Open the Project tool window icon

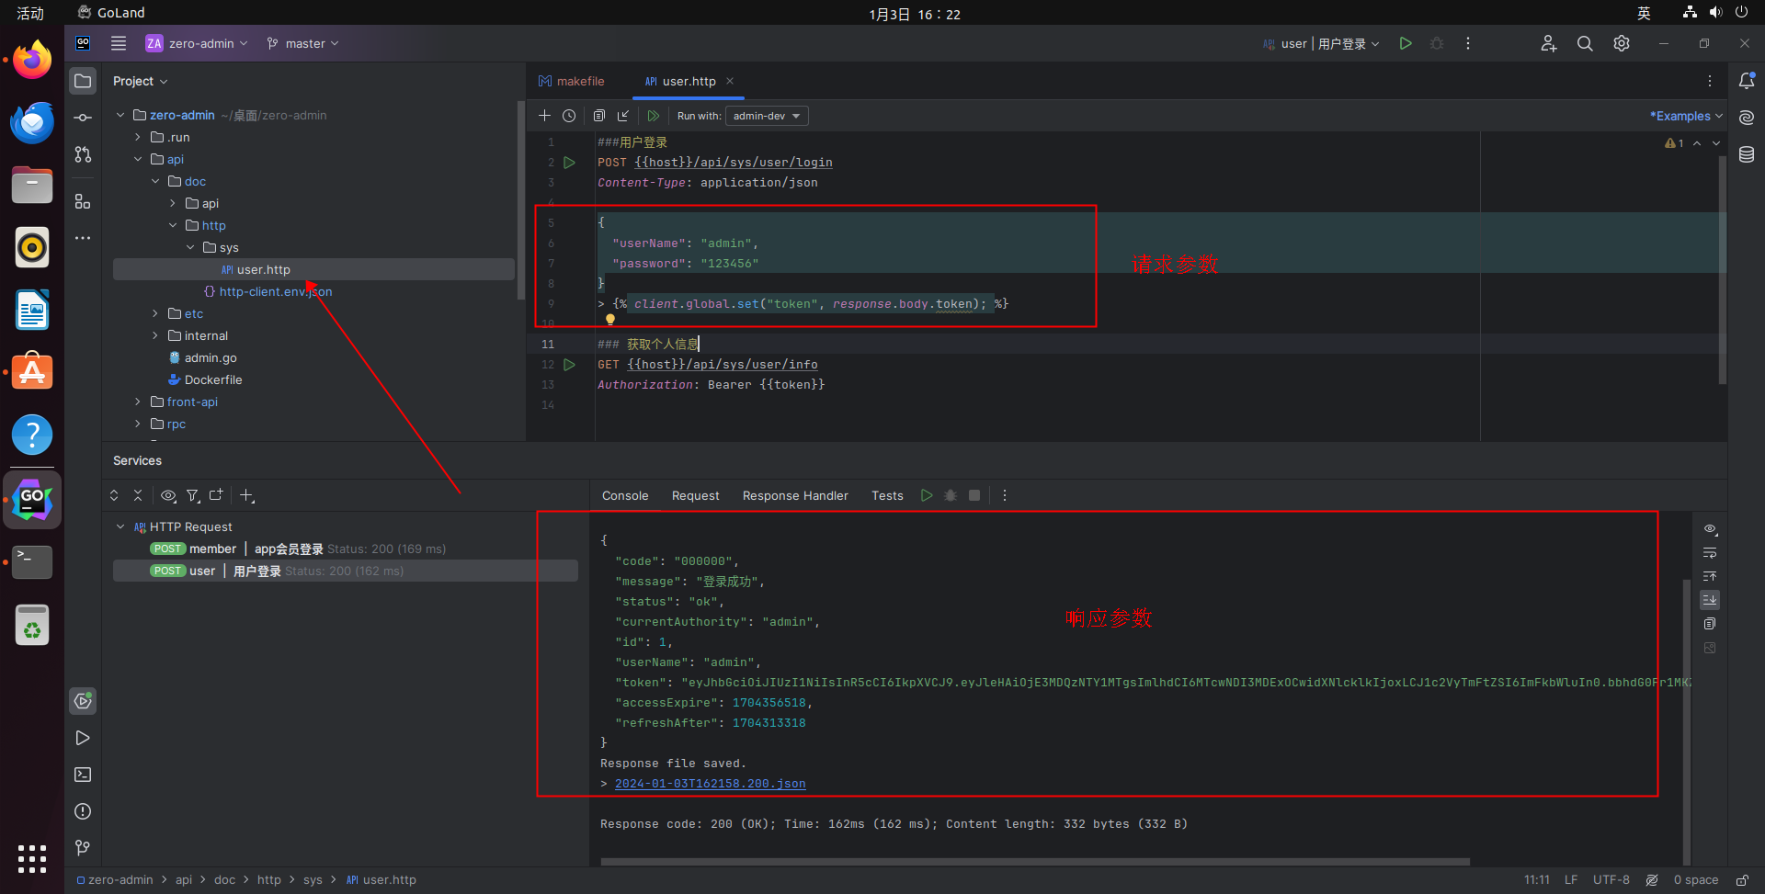click(x=83, y=81)
